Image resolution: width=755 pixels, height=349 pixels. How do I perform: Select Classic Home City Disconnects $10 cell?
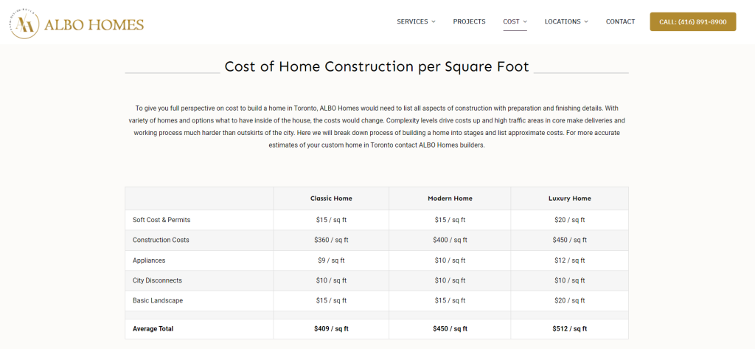(331, 280)
